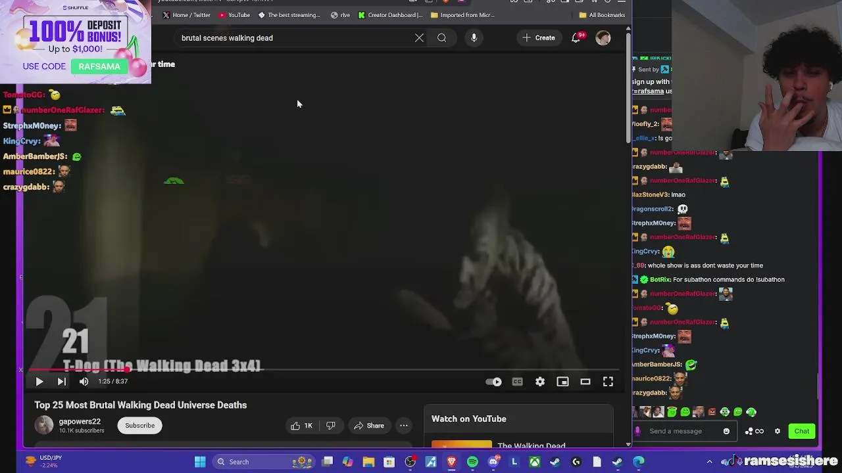
Task: Open the Creator Dashboard bookmark
Action: (391, 15)
